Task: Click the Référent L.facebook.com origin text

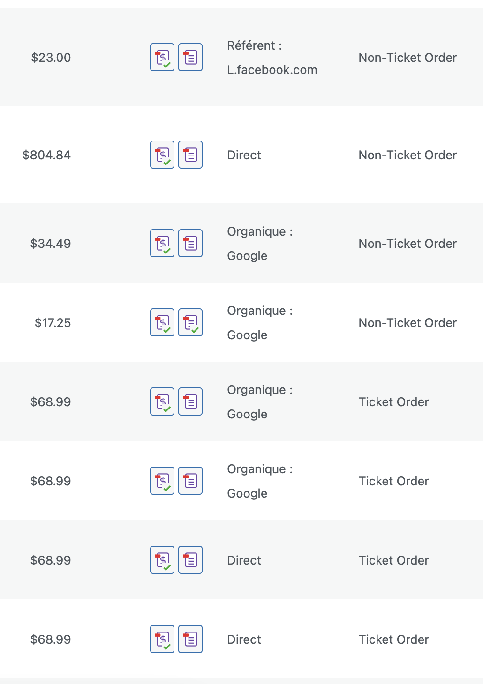Action: coord(272,58)
